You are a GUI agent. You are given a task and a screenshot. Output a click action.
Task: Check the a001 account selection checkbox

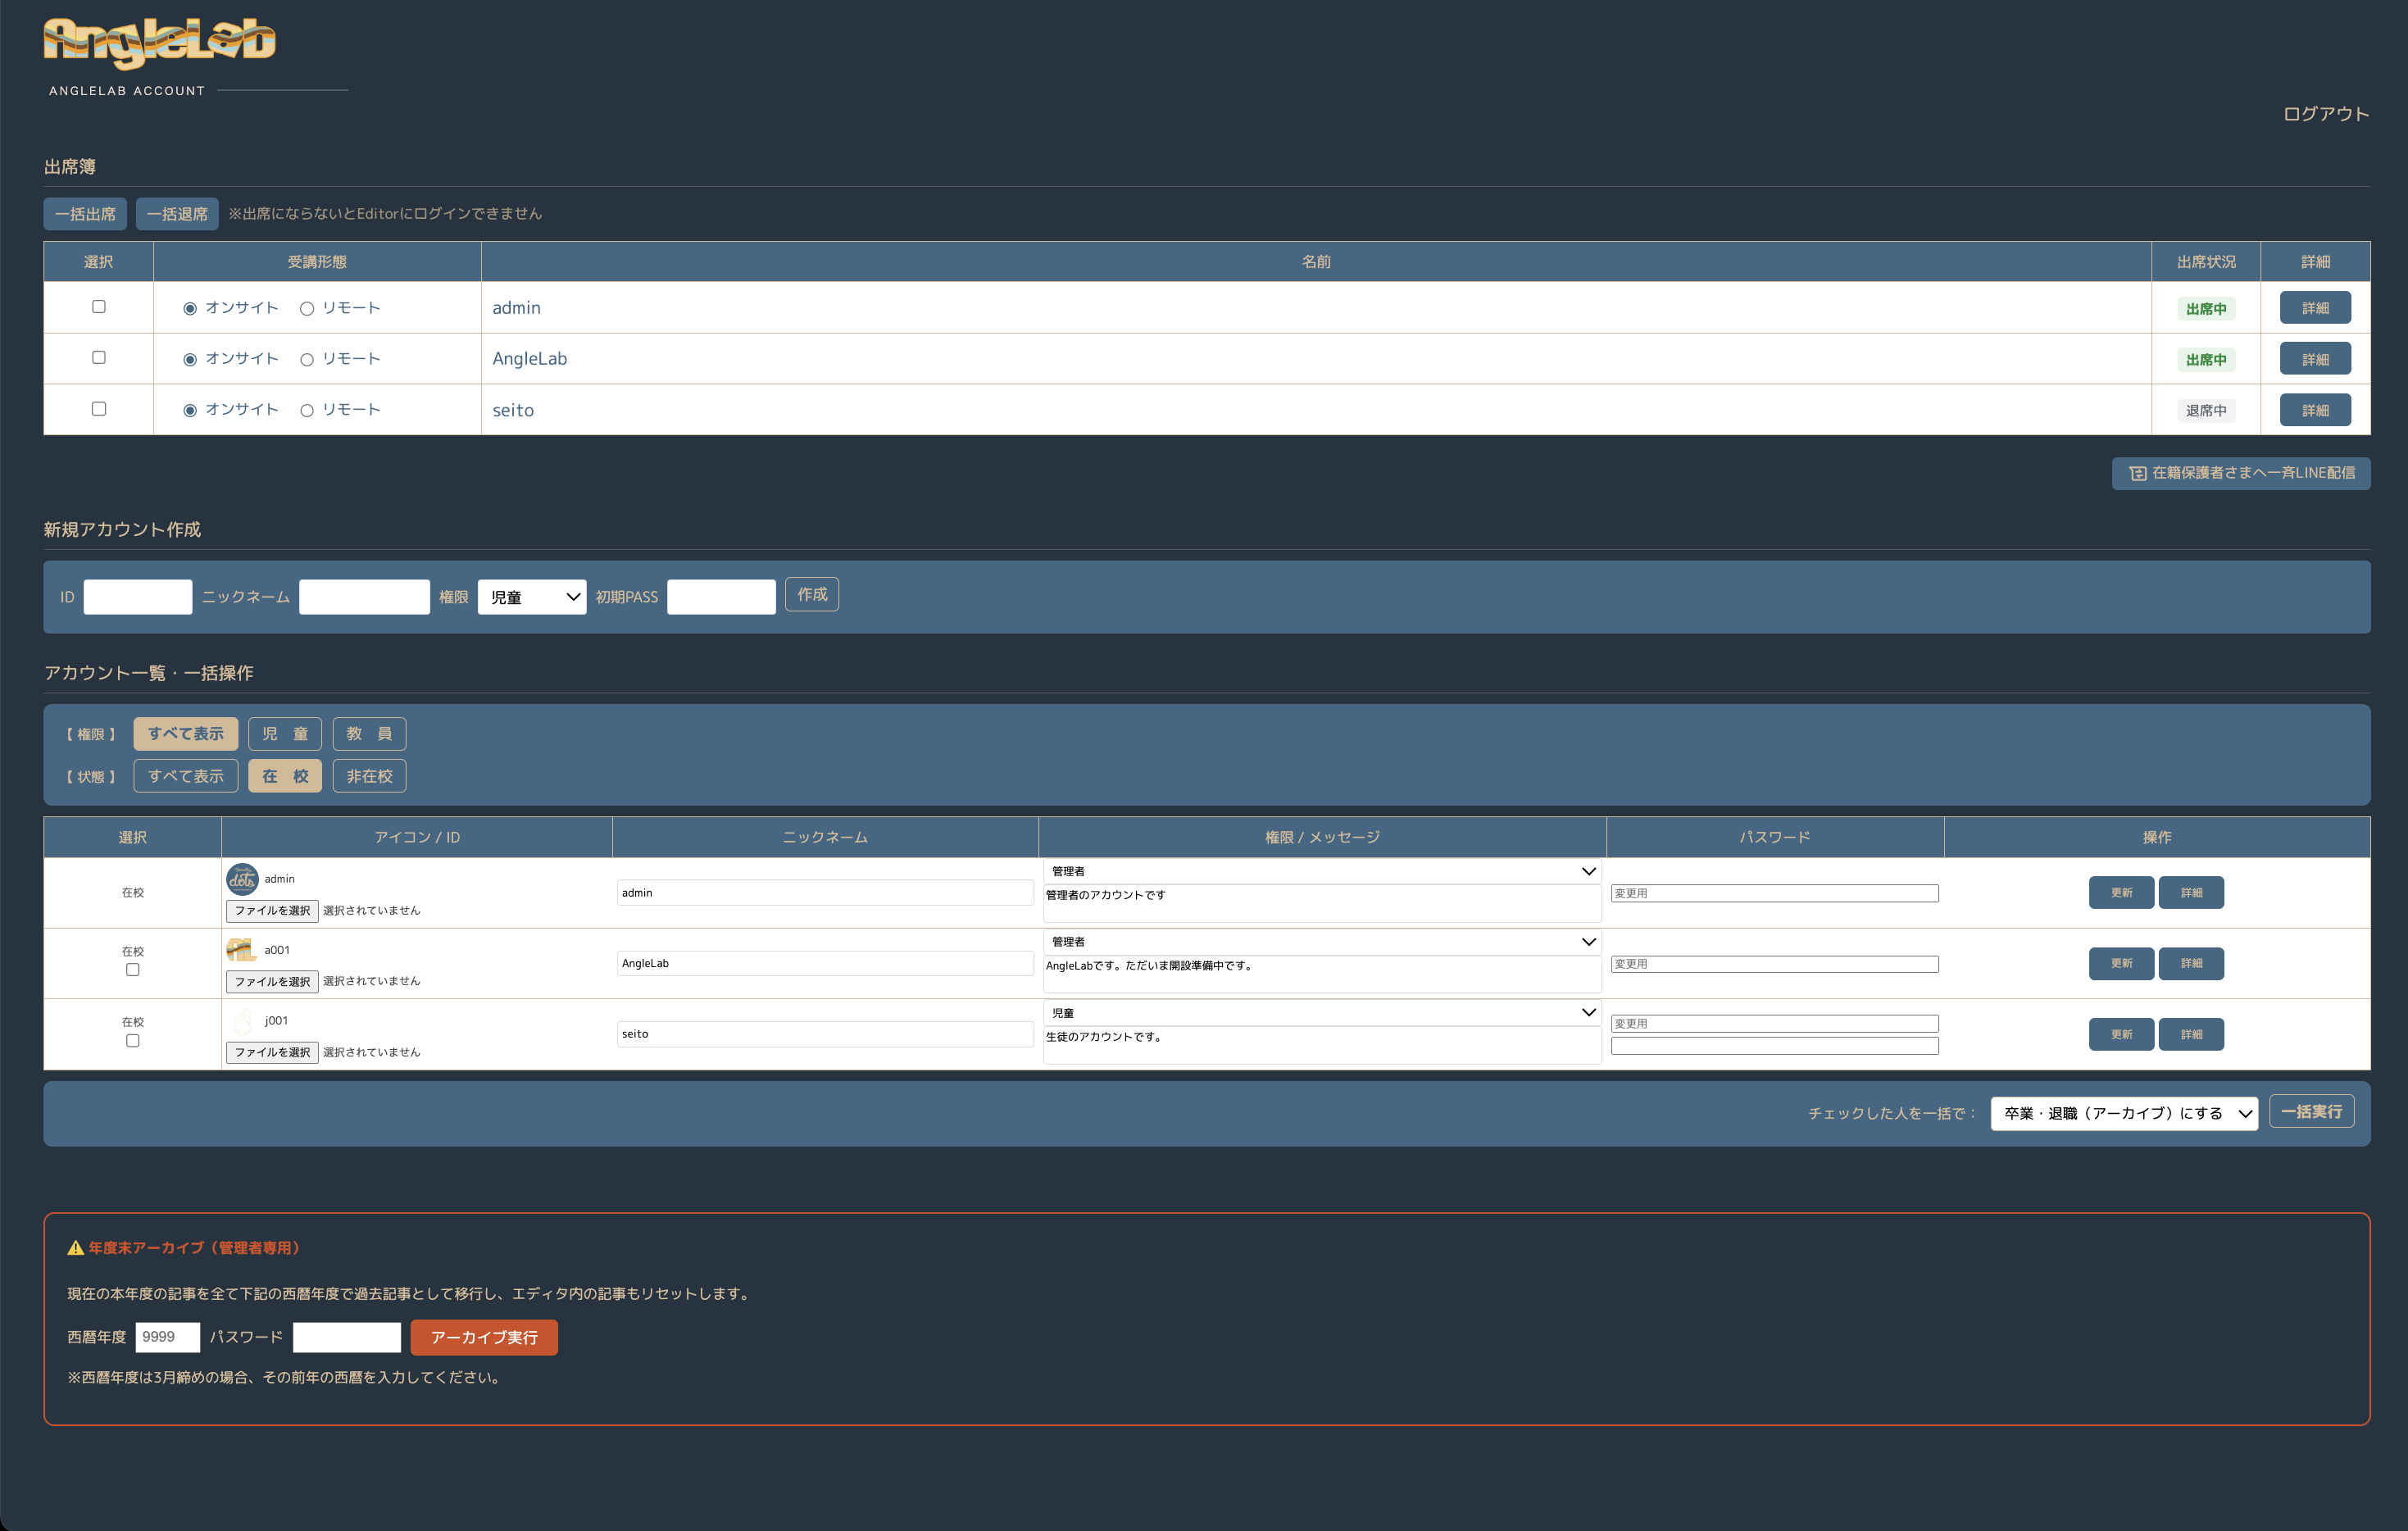[x=133, y=969]
